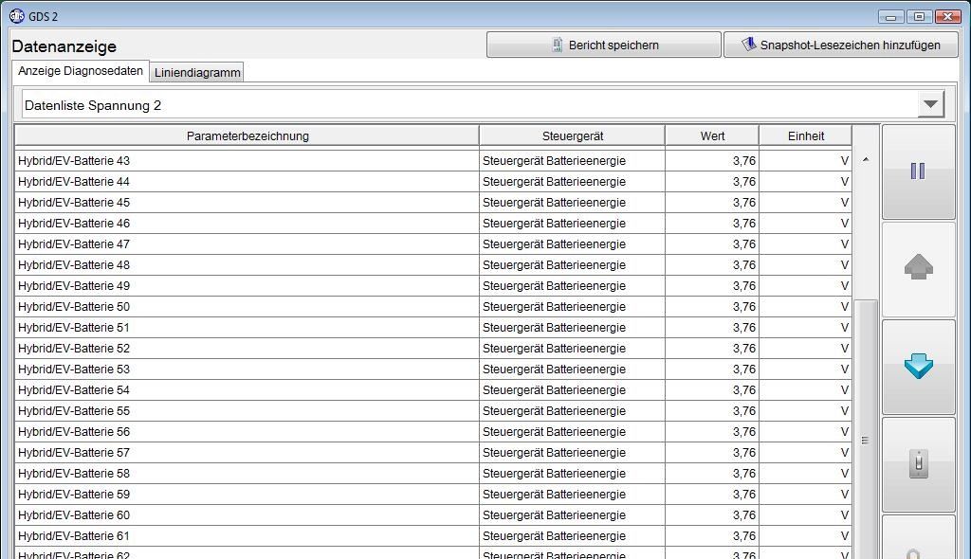
Task: Select the Anzeige Diagnosedaten tab
Action: (x=81, y=71)
